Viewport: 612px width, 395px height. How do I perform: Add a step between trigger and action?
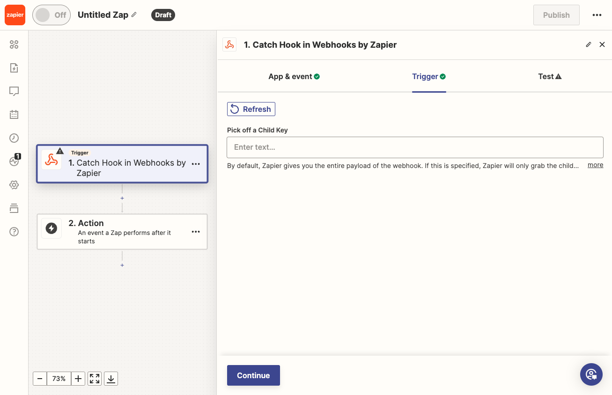tap(122, 198)
